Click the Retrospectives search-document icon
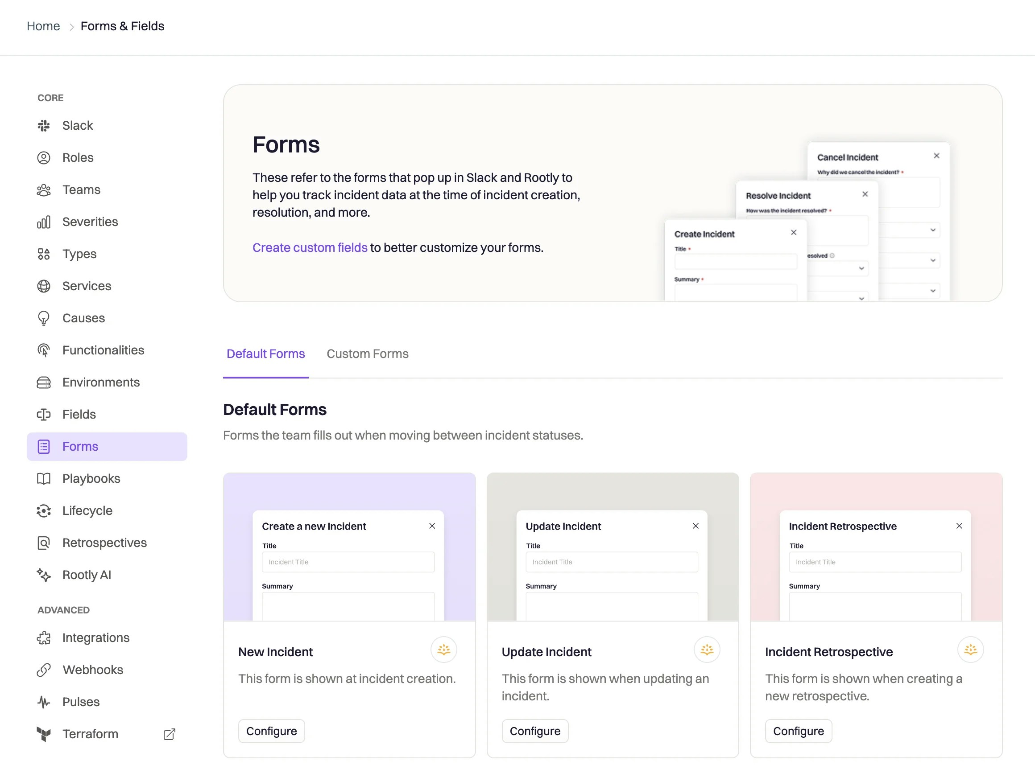The width and height of the screenshot is (1035, 765). tap(44, 543)
